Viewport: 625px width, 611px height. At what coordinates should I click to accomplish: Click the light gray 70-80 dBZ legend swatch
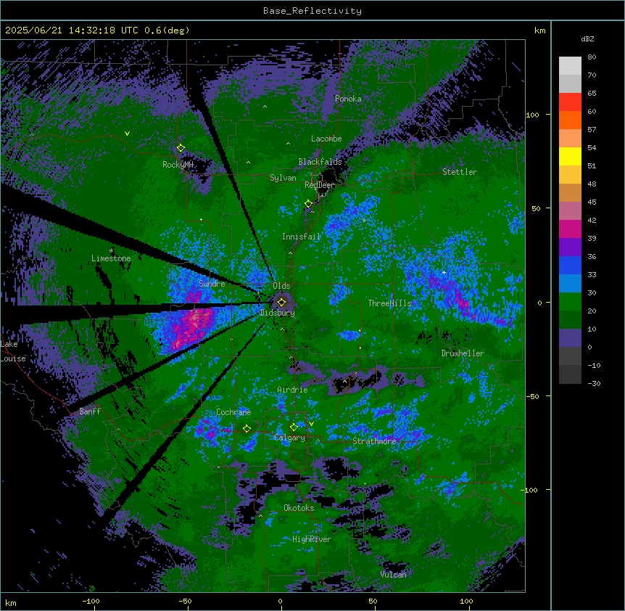click(570, 66)
